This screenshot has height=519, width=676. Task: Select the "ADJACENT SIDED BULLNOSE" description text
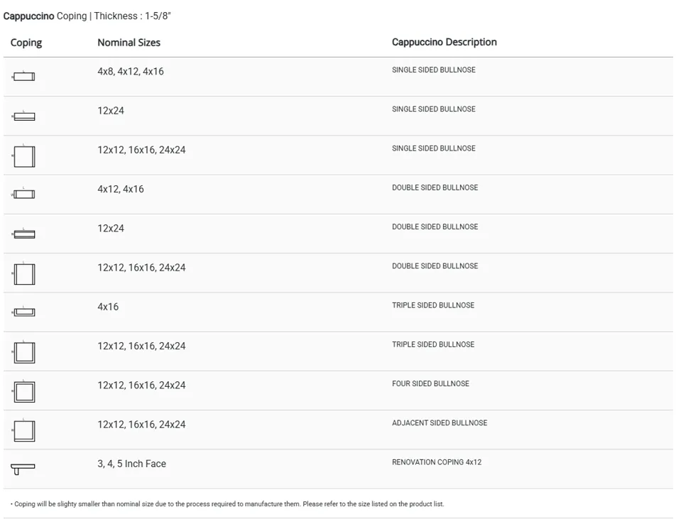click(x=439, y=423)
